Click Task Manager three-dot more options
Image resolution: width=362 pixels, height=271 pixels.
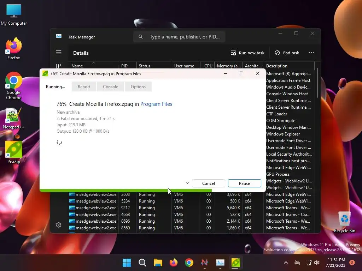pos(311,53)
